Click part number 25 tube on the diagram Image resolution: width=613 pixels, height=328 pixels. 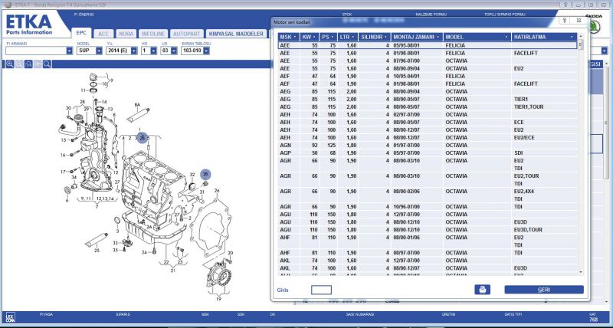point(97,250)
